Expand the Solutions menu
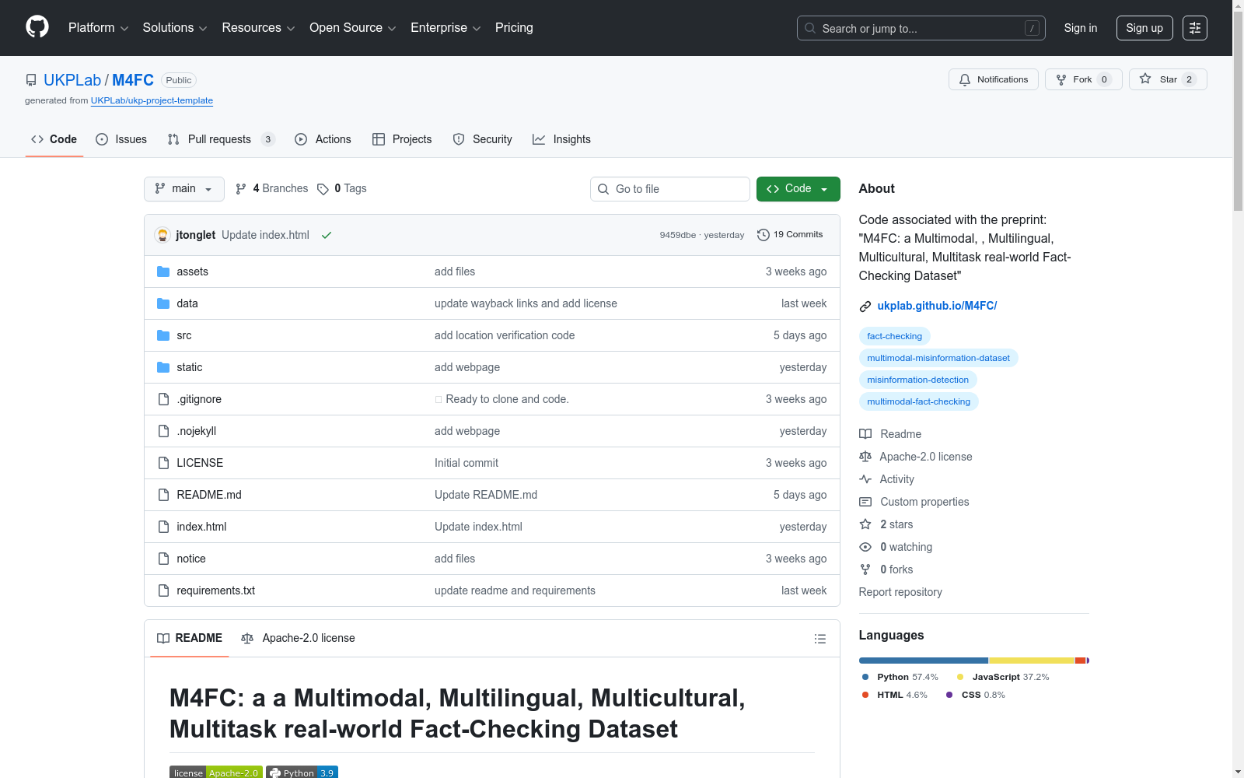1244x778 pixels. (x=175, y=28)
